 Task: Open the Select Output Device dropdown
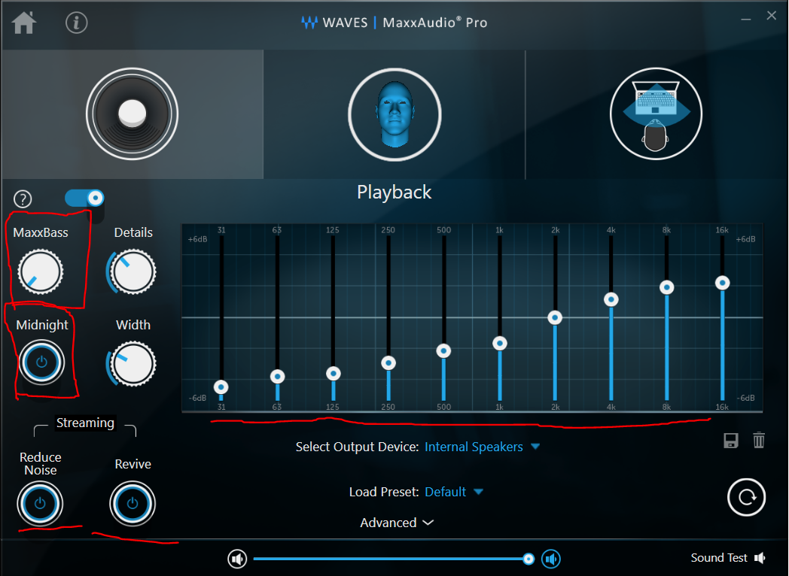[482, 447]
